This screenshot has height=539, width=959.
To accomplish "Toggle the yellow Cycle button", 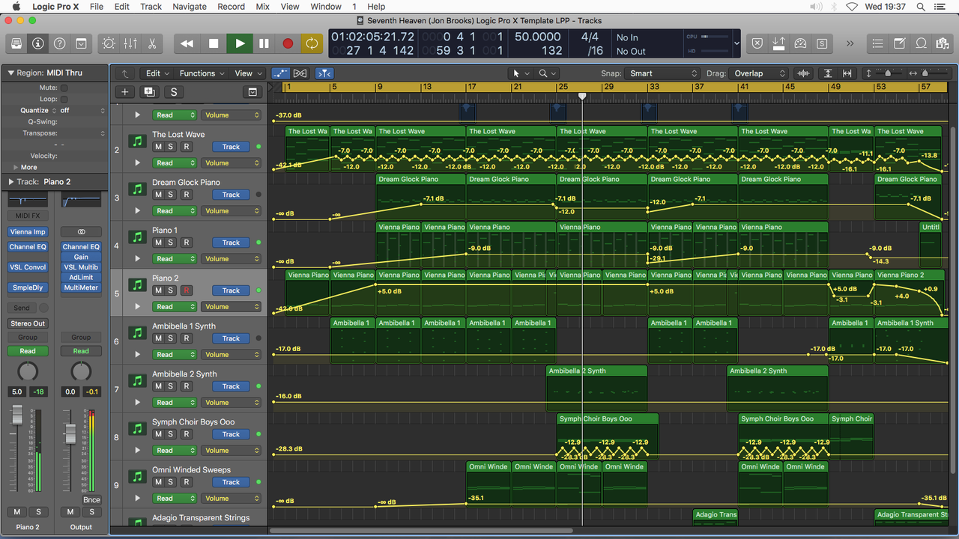I will click(312, 43).
